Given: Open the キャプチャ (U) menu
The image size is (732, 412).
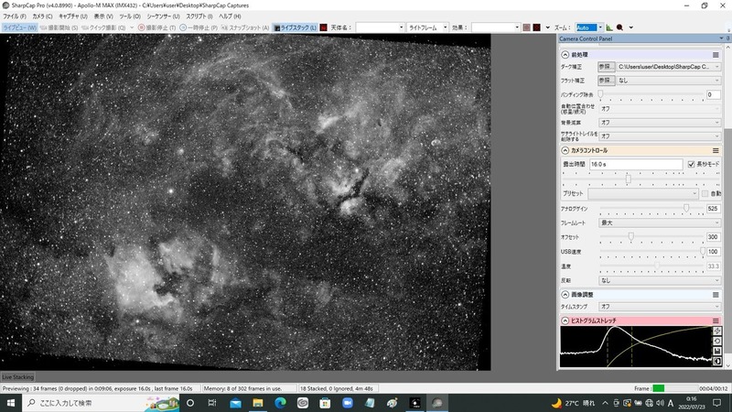Looking at the screenshot, I should tap(73, 16).
